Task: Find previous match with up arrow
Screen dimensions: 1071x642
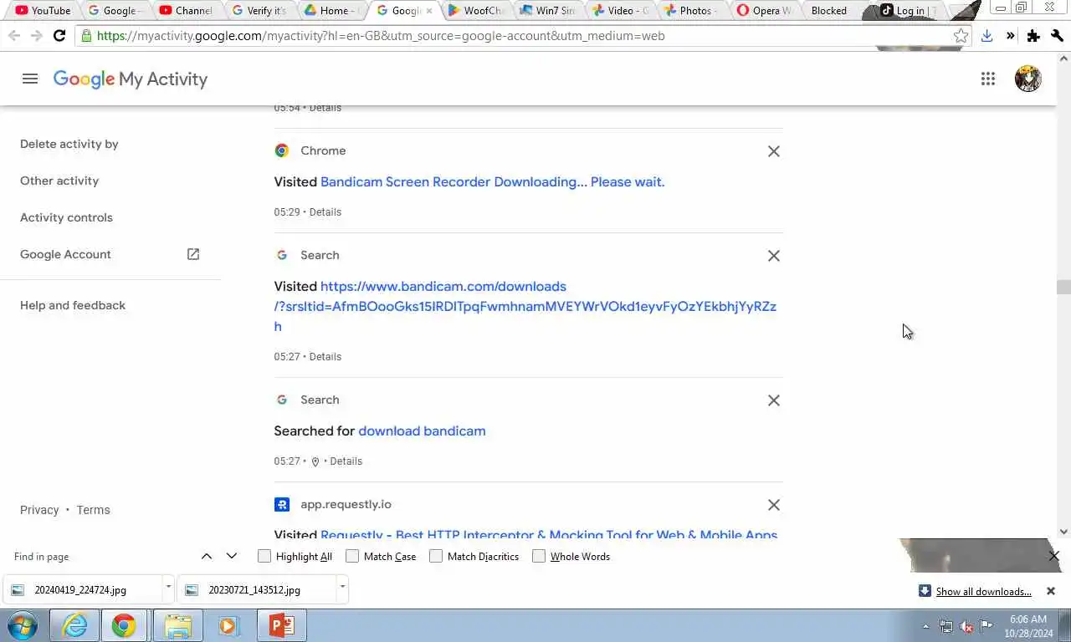Action: [x=207, y=556]
